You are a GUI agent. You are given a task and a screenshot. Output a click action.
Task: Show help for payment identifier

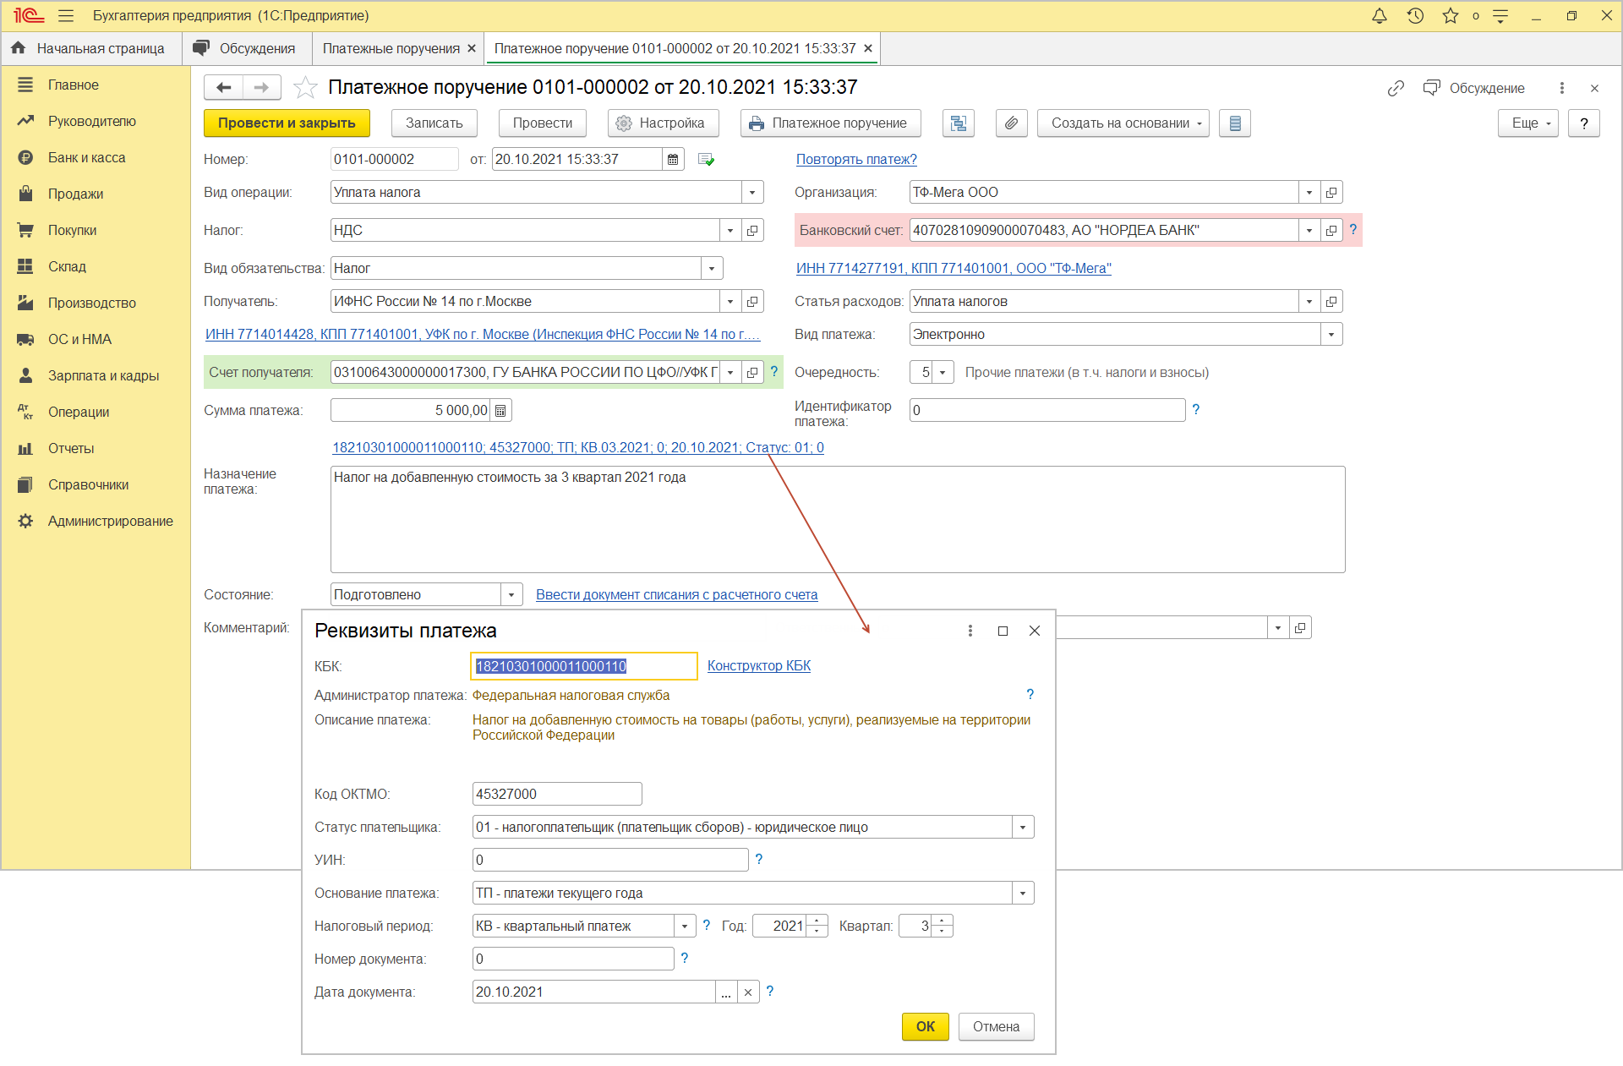(x=1196, y=409)
